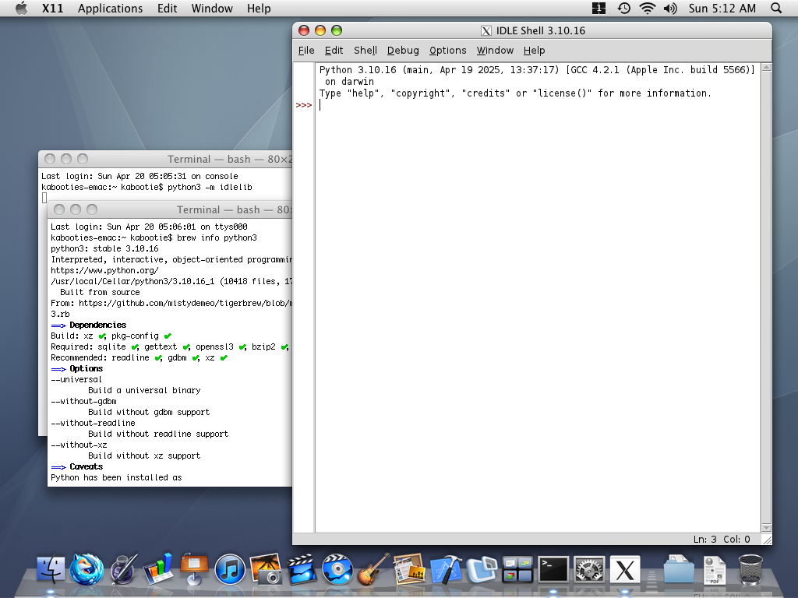
Task: Click the 'Dependencies' heading in Terminal
Action: click(x=97, y=325)
